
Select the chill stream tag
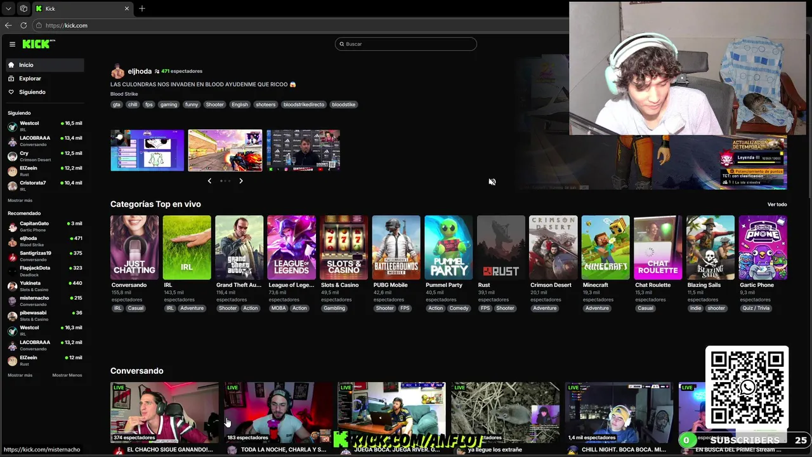[x=133, y=105]
